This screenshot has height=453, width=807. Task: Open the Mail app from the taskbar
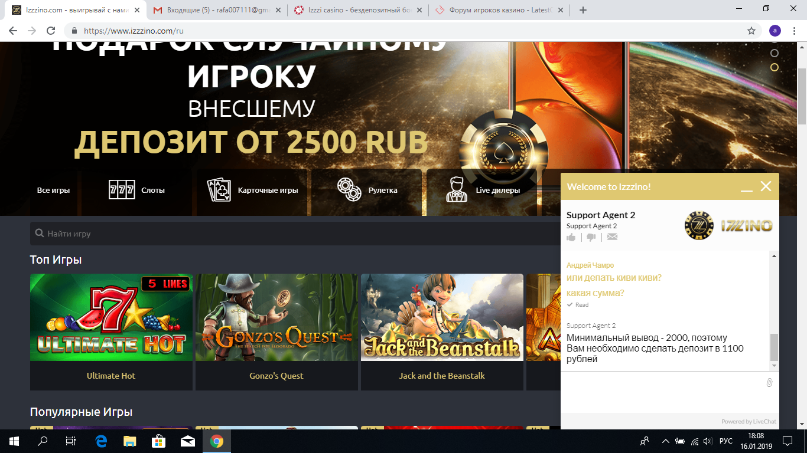coord(188,441)
